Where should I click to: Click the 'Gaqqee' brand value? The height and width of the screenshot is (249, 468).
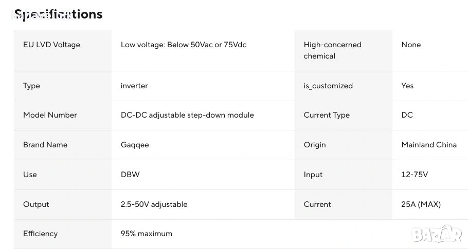(x=135, y=145)
